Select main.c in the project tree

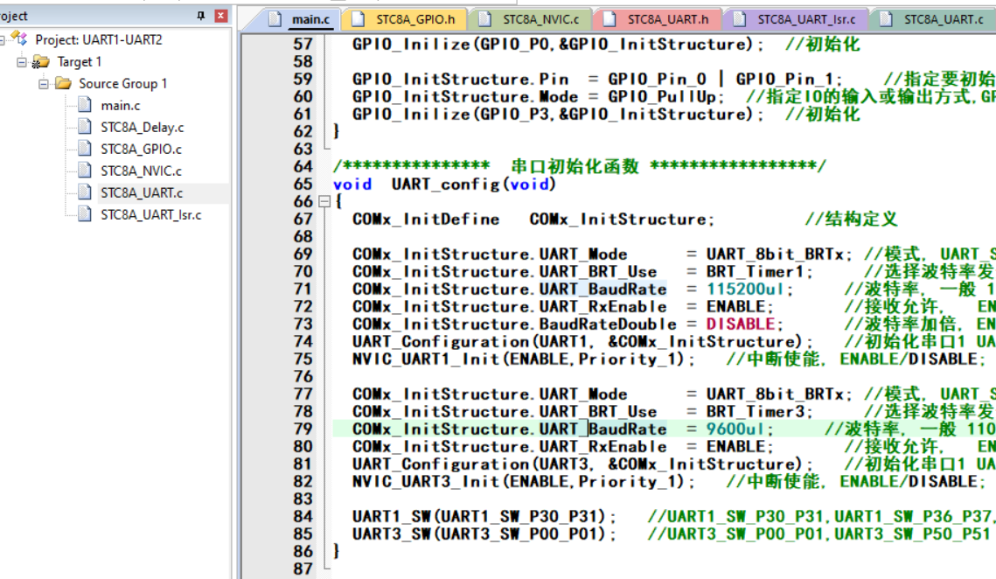(120, 106)
